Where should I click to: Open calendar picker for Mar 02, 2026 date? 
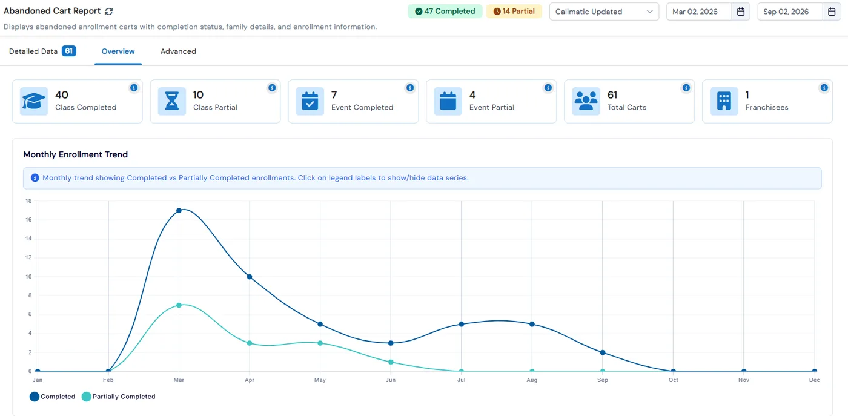pos(741,12)
